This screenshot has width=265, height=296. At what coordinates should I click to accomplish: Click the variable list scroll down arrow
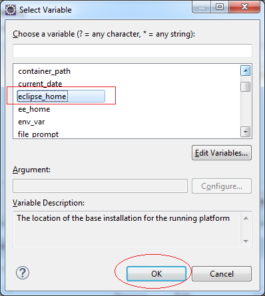[x=245, y=132]
